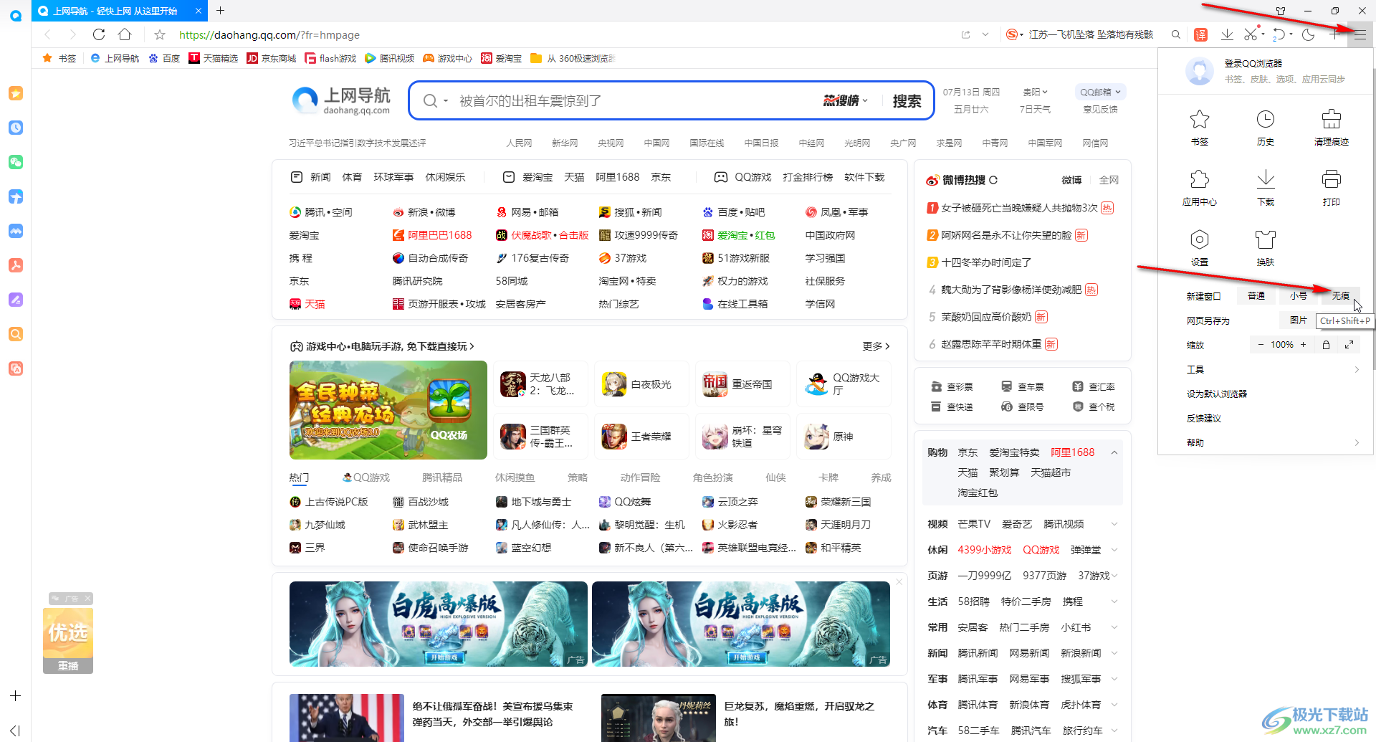Add sidebar app with plus icon

tap(15, 696)
